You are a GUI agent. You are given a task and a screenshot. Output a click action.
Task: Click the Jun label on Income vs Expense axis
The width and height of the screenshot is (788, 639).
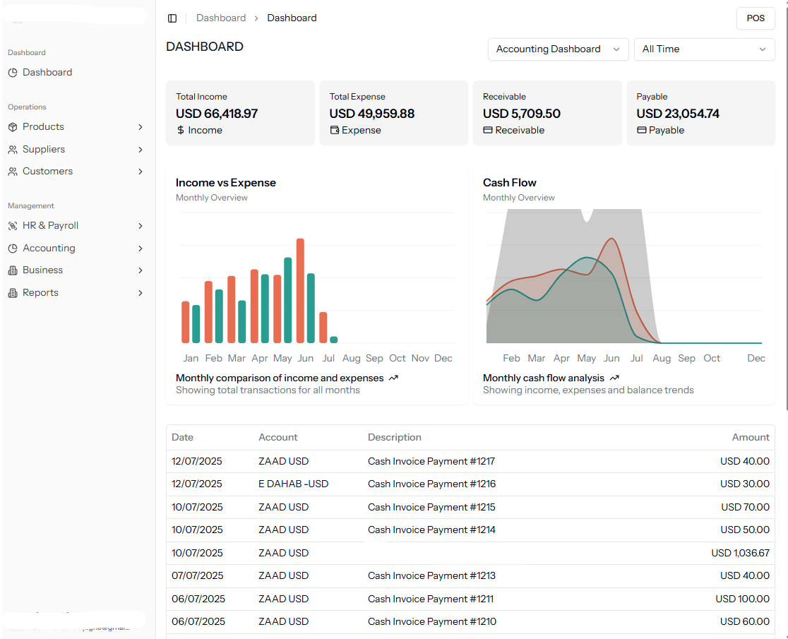click(x=306, y=358)
